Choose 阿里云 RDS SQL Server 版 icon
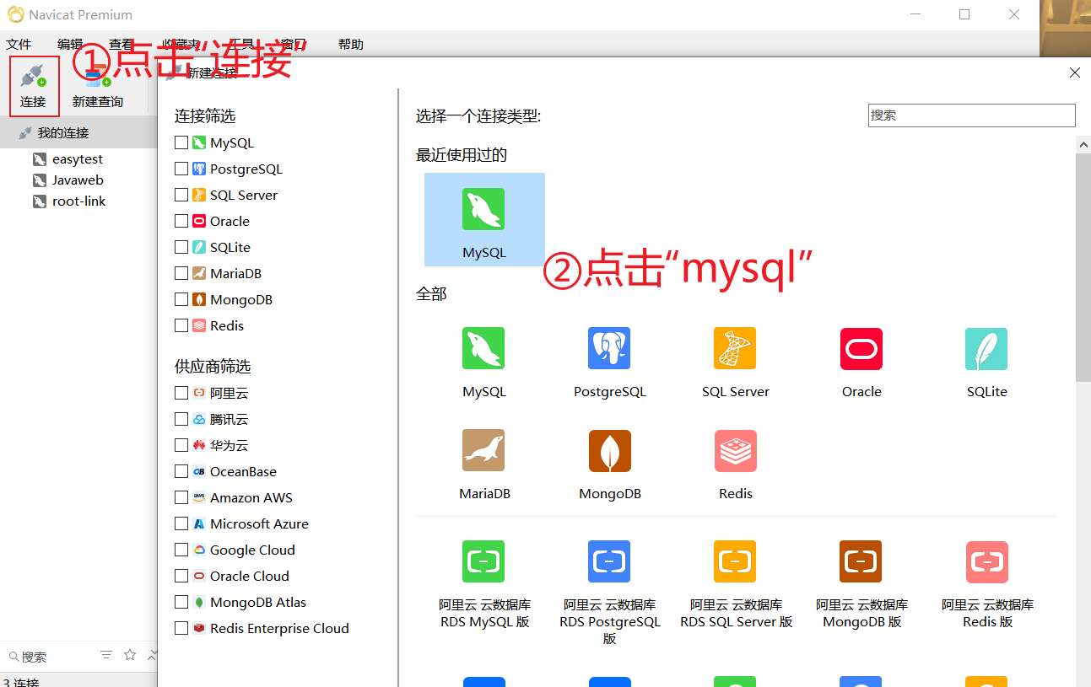This screenshot has width=1091, height=687. pyautogui.click(x=735, y=561)
